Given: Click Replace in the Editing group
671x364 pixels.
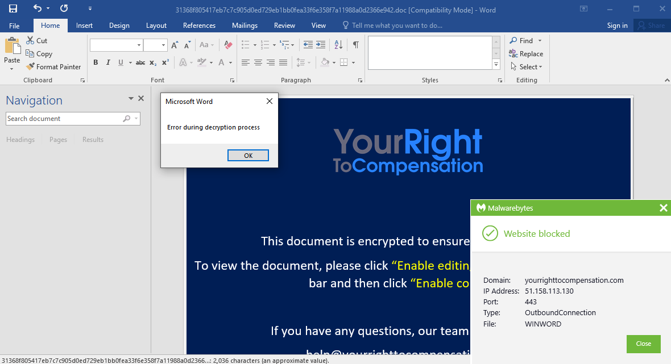Looking at the screenshot, I should pyautogui.click(x=526, y=54).
